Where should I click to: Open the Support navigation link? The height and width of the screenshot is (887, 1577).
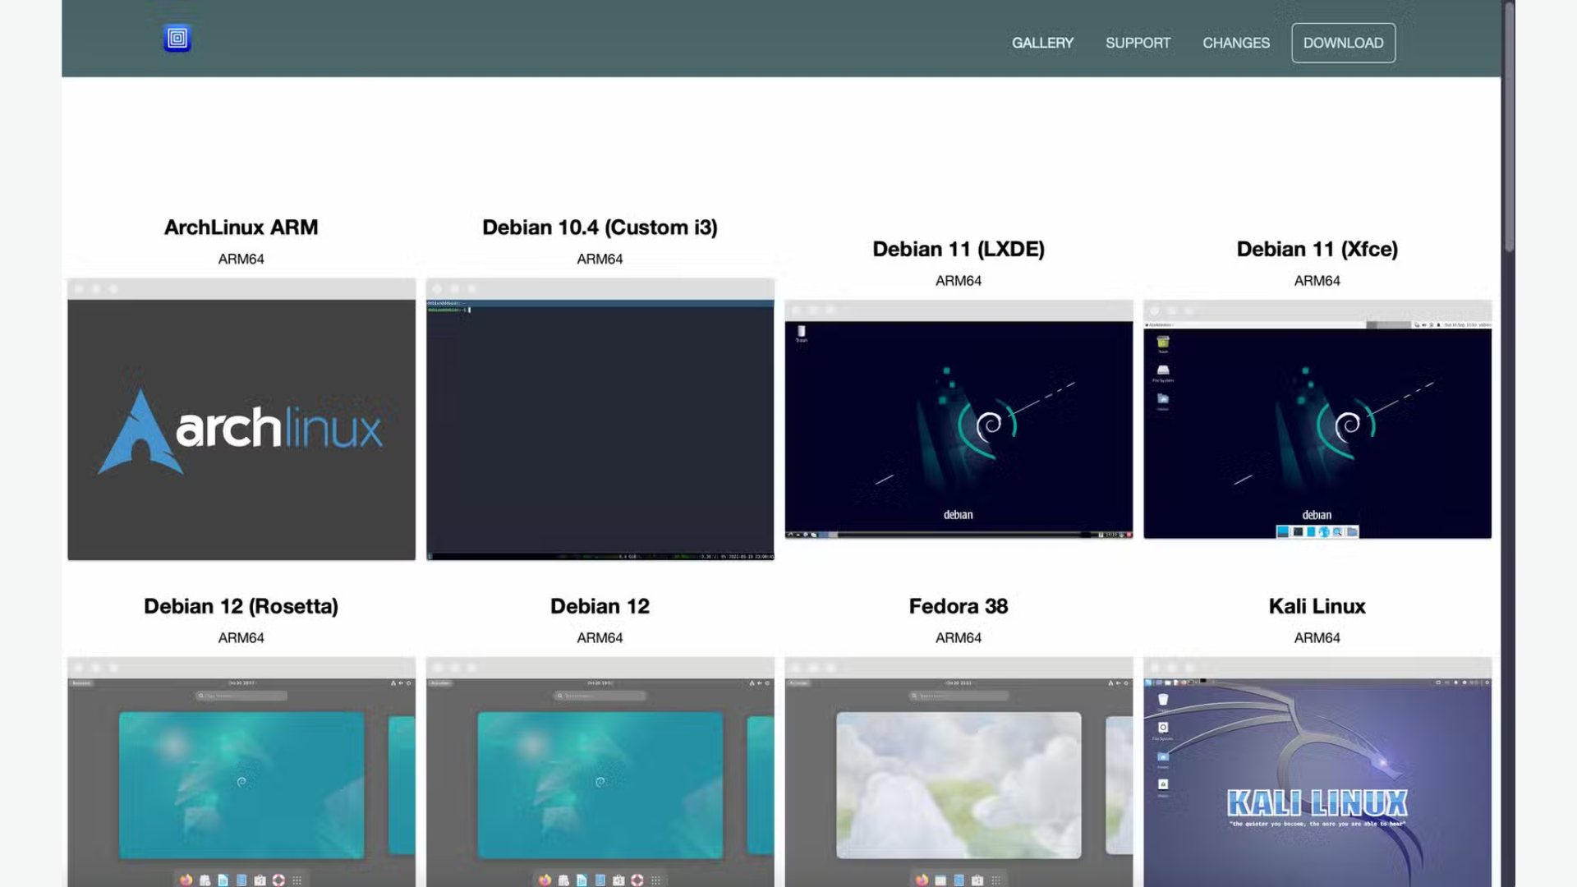(1138, 43)
